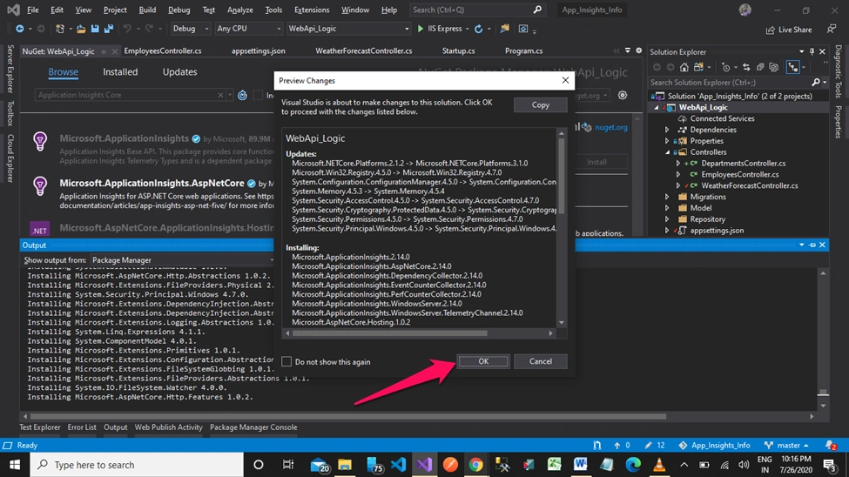
Task: Click the Save toolbar icon
Action: [95, 29]
